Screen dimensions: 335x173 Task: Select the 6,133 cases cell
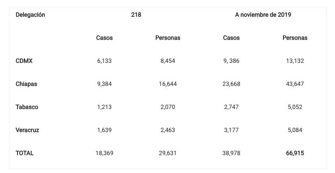(x=104, y=61)
